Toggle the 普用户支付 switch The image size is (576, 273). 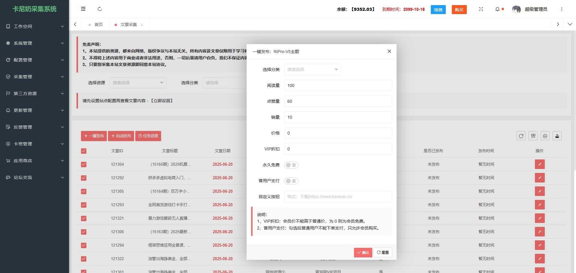pos(291,181)
